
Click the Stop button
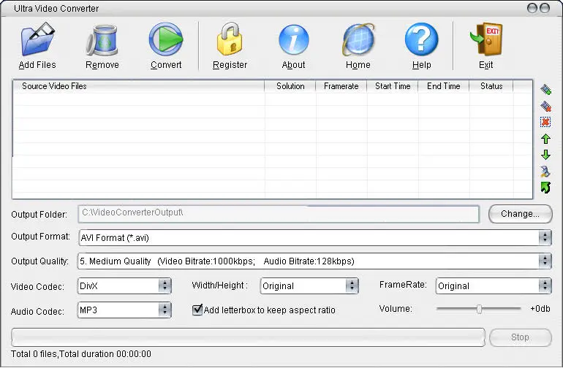coord(521,337)
